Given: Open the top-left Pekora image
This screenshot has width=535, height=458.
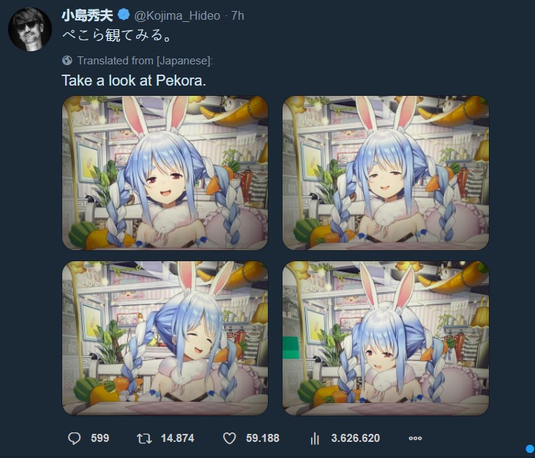Looking at the screenshot, I should pyautogui.click(x=165, y=173).
